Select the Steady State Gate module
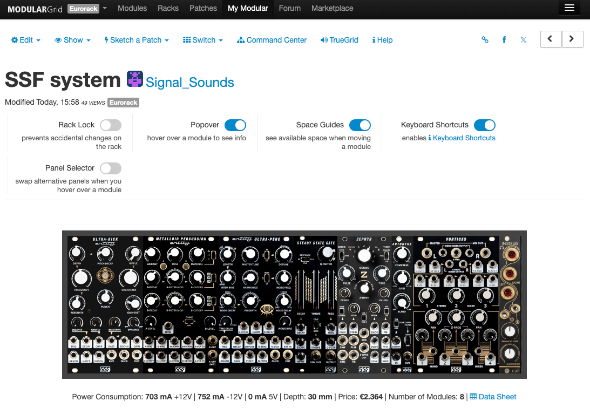Image resolution: width=590 pixels, height=408 pixels. coord(316,304)
